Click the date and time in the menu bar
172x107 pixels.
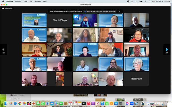163,1
